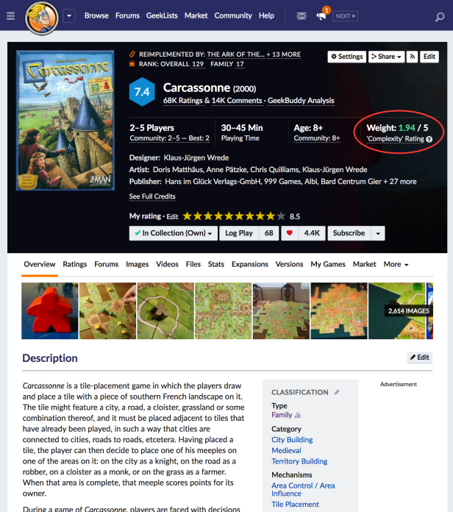Open the GeekLists menu
This screenshot has width=453, height=512.
tap(162, 15)
